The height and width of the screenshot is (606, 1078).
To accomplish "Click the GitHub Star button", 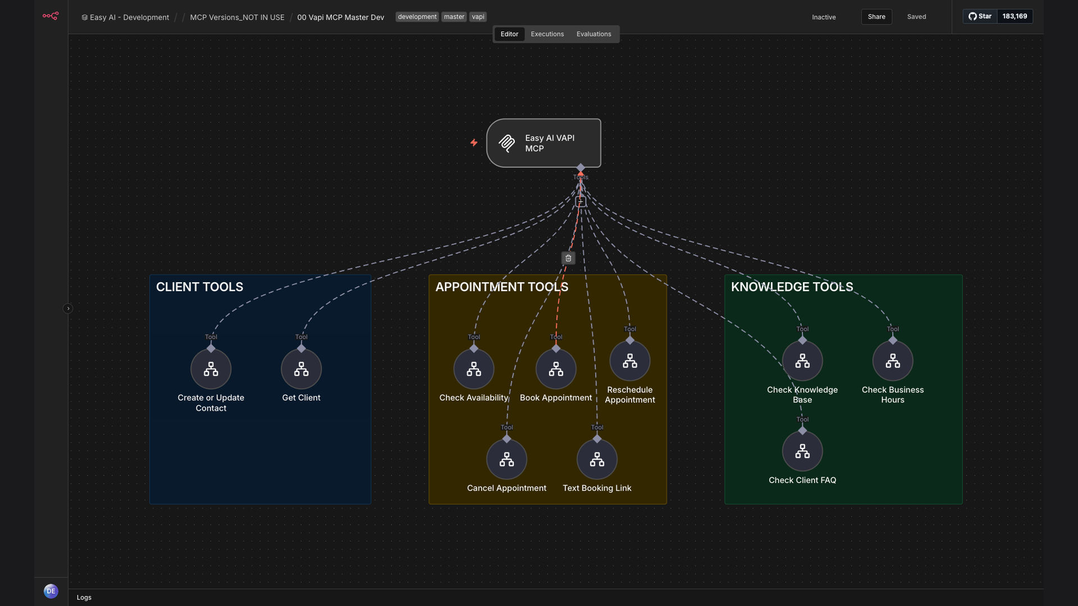I will coord(980,16).
